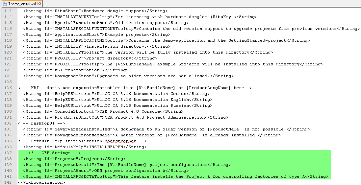Click line number 137 in the margin
Image resolution: width=361 pixels, height=185 pixels.
[8, 153]
